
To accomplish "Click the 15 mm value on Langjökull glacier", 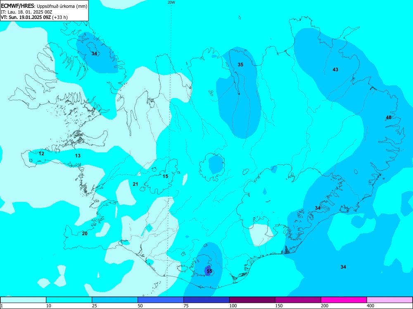I will click(x=165, y=176).
